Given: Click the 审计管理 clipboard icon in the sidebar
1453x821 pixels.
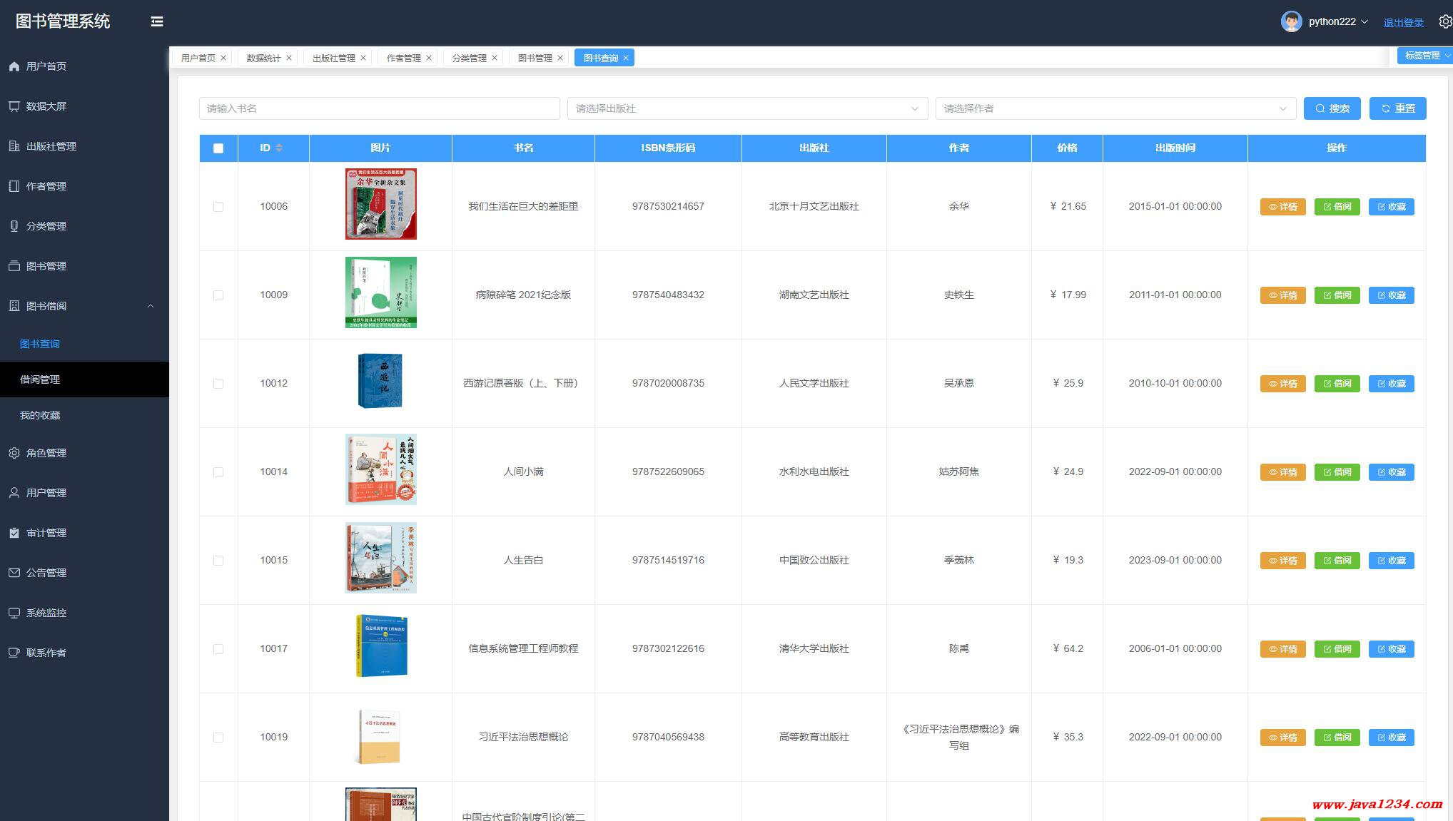Looking at the screenshot, I should [14, 533].
